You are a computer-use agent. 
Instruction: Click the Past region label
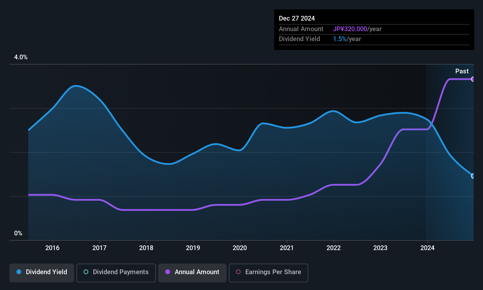(462, 71)
